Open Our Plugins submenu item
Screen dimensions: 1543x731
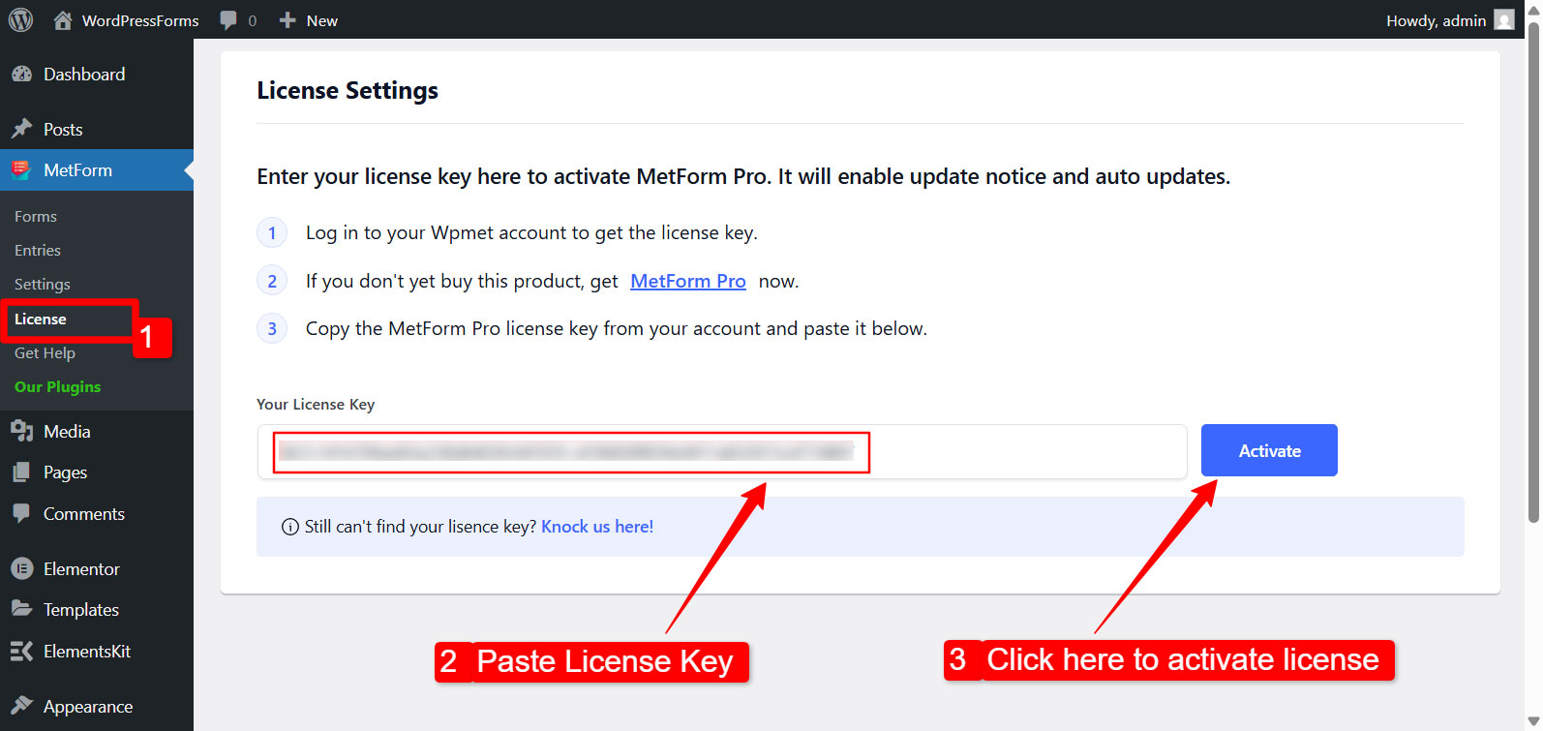58,386
